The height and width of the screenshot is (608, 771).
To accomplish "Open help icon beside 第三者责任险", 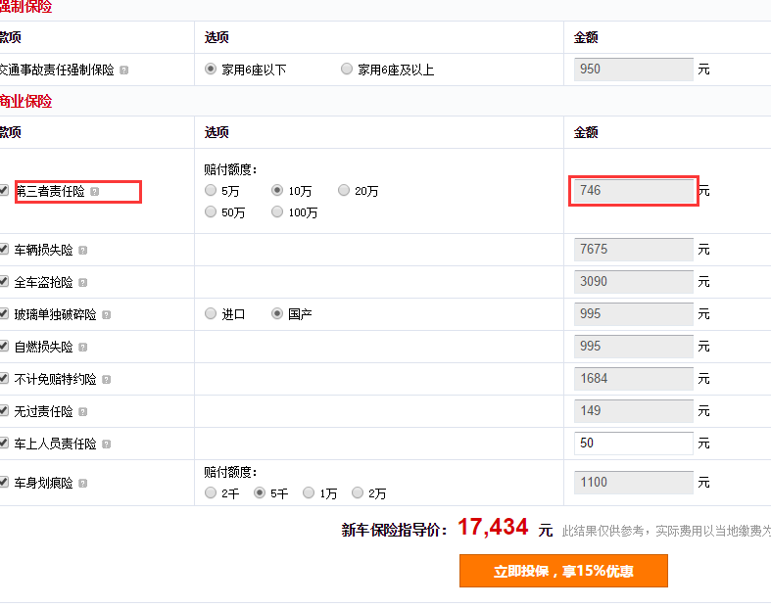I will (x=95, y=192).
